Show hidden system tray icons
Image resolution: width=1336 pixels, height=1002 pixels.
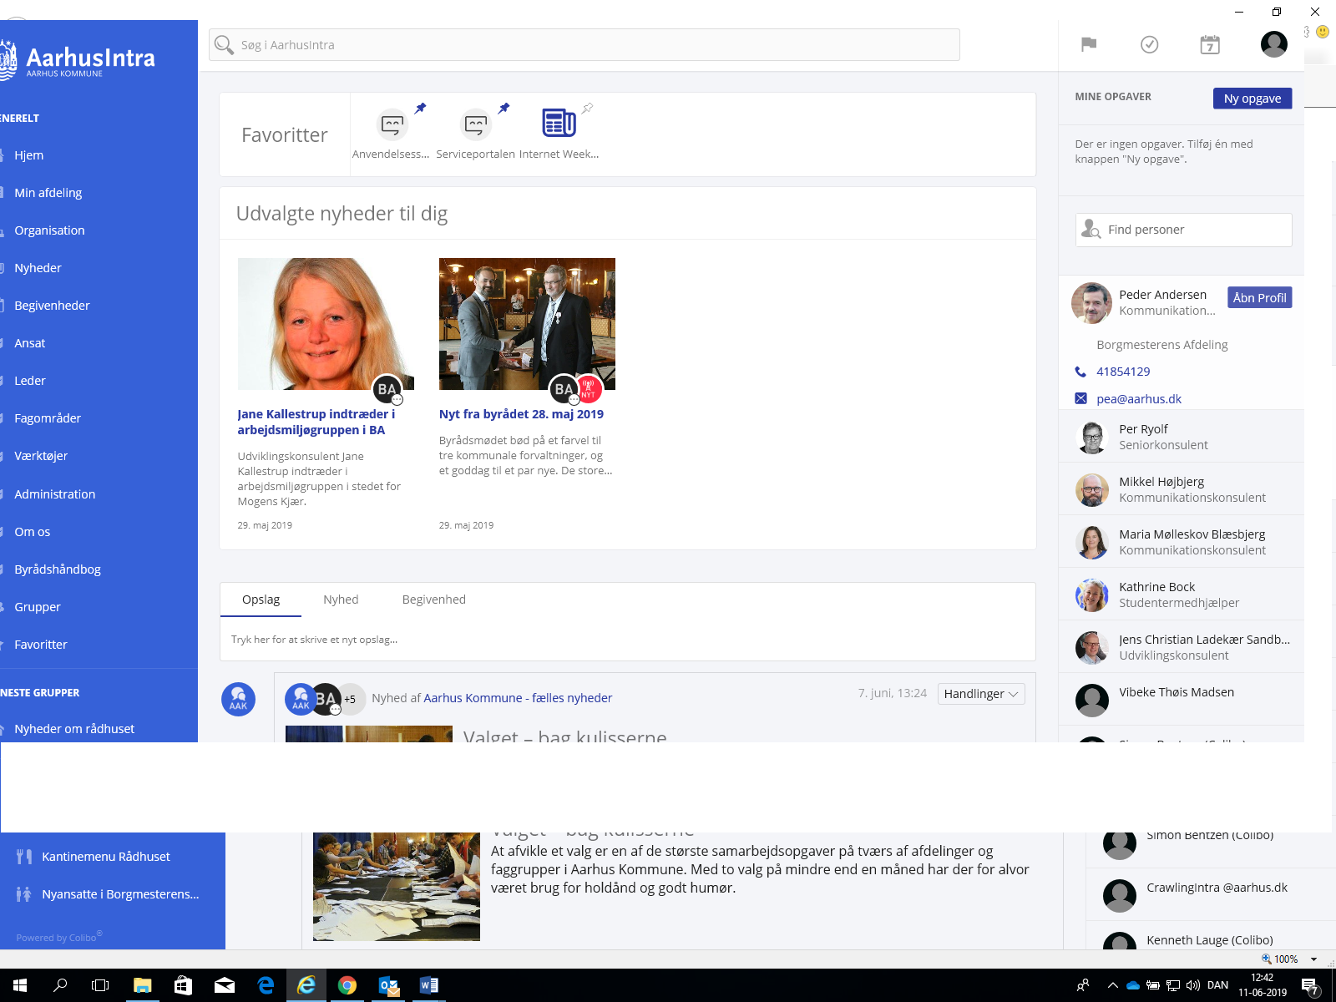1112,985
